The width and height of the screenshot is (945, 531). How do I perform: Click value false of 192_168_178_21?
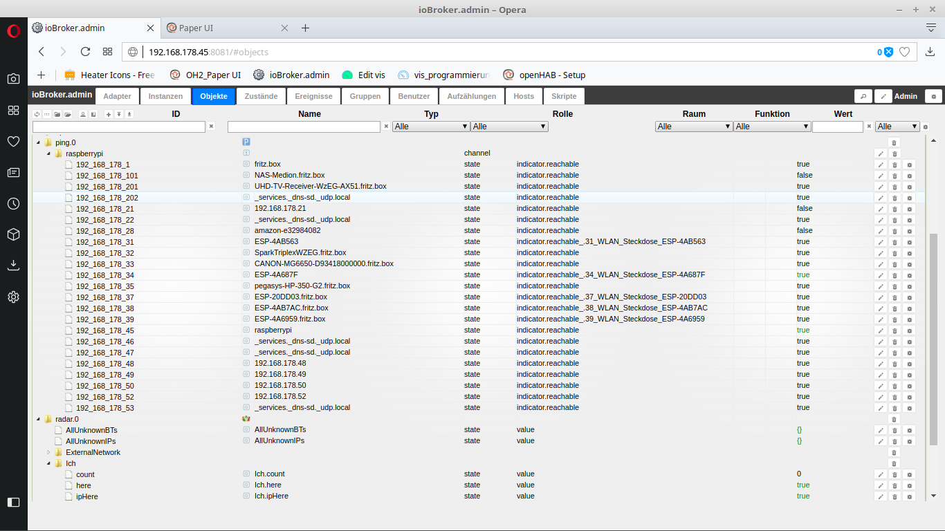(804, 209)
